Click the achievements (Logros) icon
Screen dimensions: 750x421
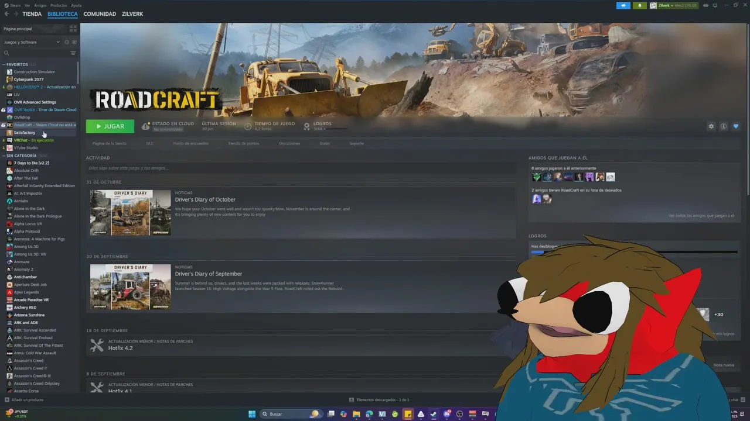(306, 126)
